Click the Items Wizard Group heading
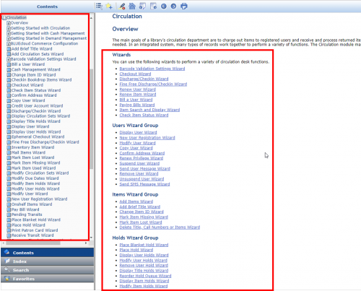 135,194
